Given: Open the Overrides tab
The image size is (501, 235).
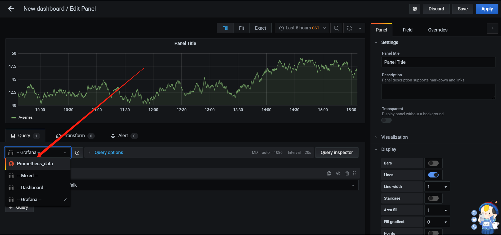Looking at the screenshot, I should pos(438,30).
